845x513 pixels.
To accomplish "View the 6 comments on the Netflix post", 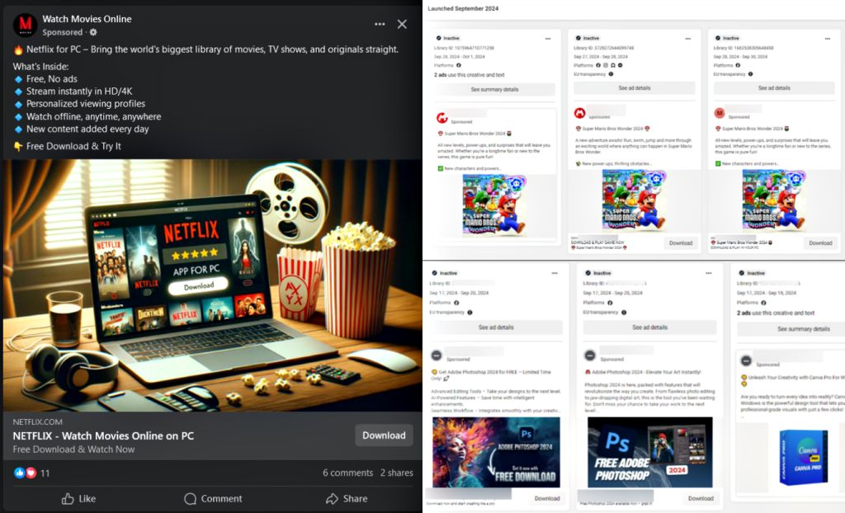I will coord(347,473).
